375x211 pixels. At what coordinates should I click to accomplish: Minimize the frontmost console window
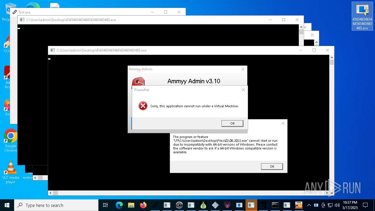pos(301,50)
